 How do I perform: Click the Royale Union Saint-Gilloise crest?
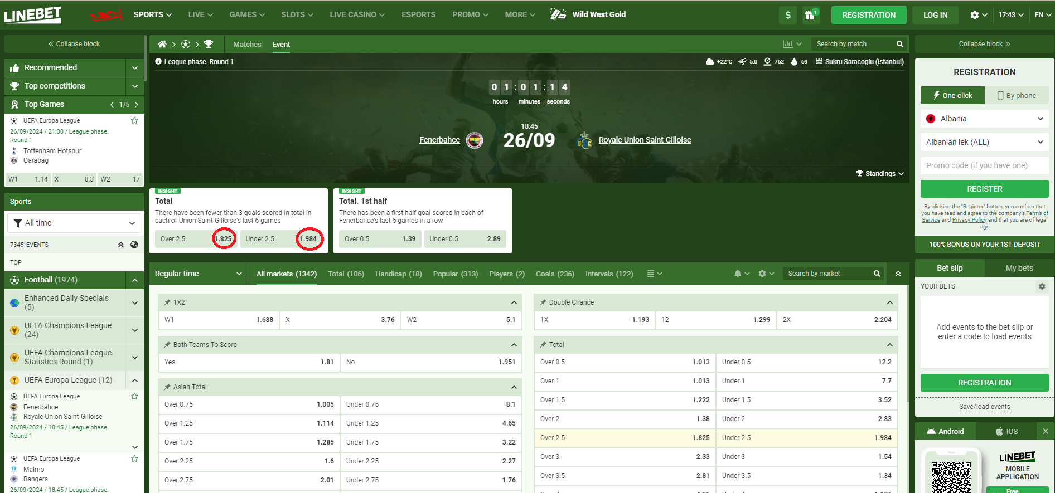click(584, 140)
